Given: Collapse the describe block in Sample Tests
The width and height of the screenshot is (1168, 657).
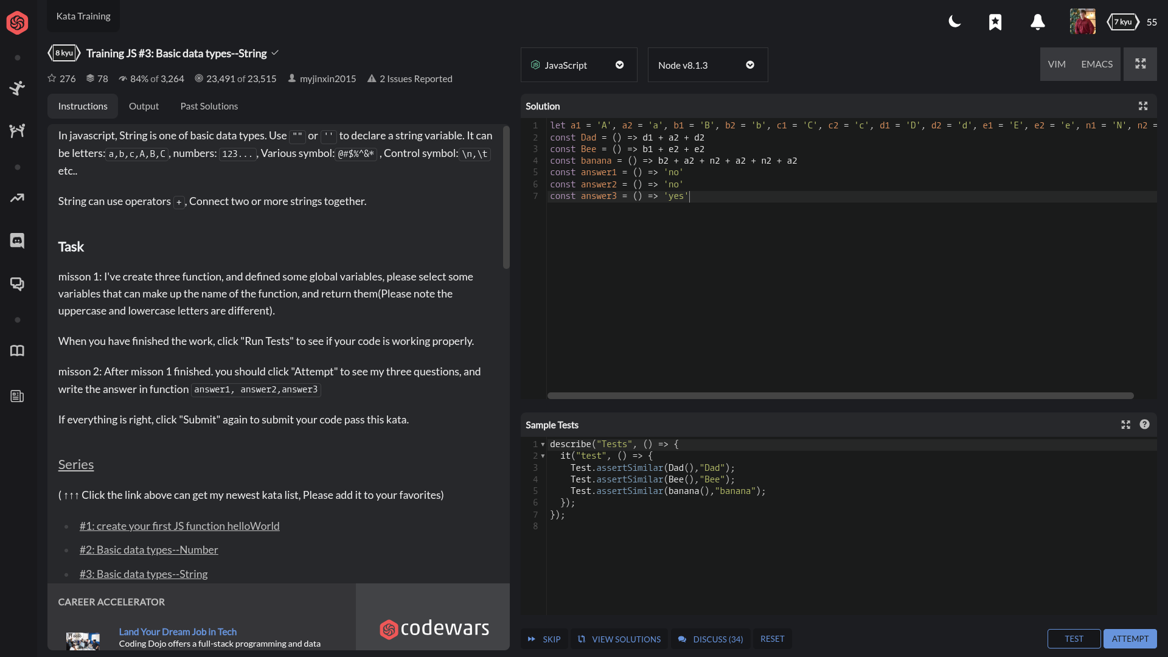Looking at the screenshot, I should [x=543, y=444].
